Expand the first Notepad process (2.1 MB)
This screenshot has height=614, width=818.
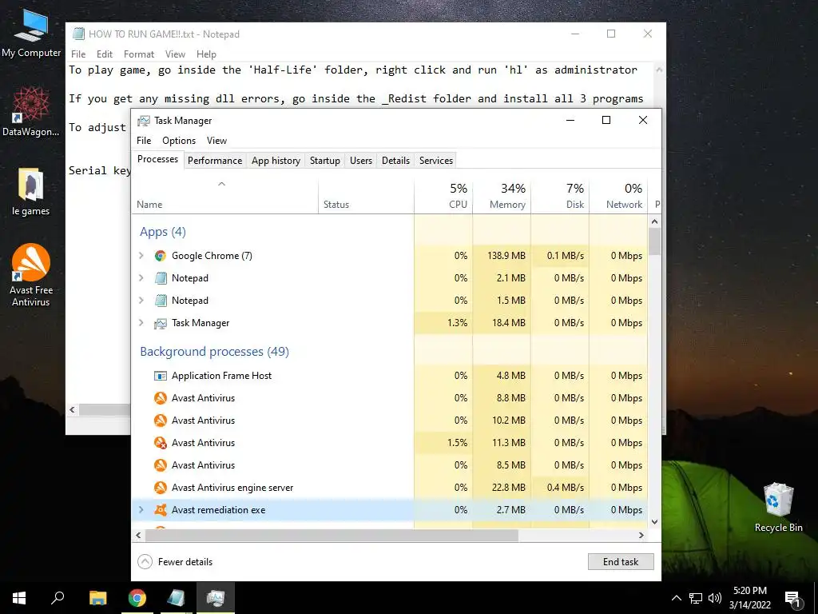click(141, 278)
